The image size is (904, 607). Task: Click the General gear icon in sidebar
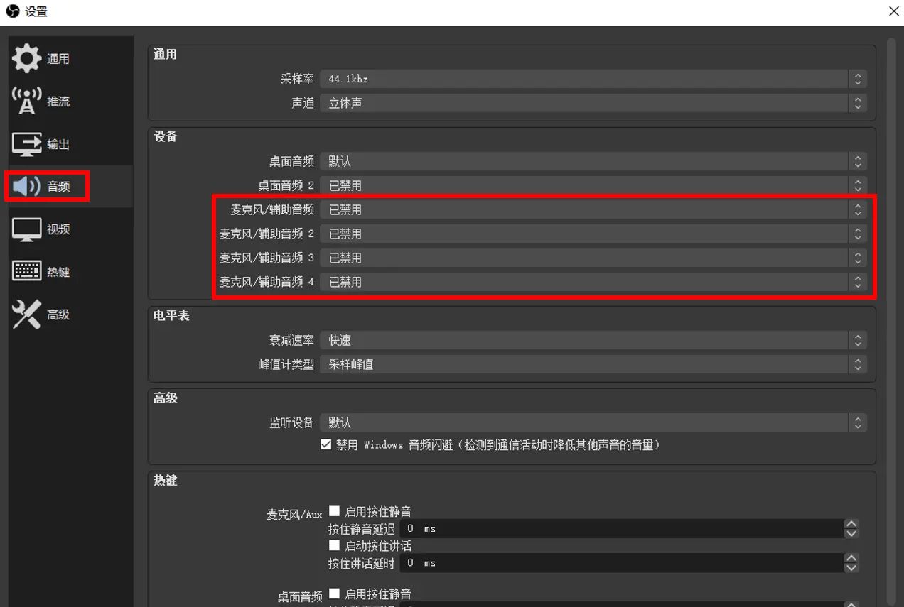(x=26, y=59)
